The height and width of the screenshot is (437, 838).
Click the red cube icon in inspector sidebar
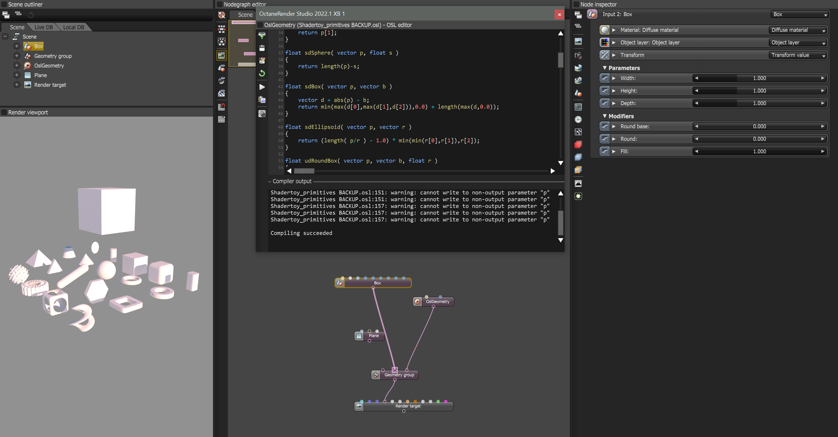[578, 145]
